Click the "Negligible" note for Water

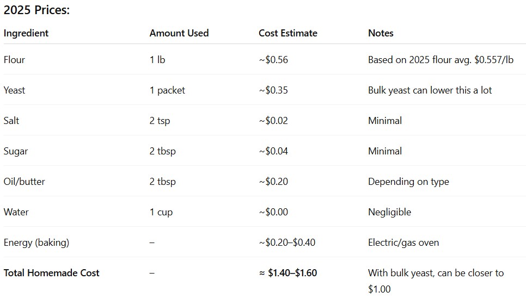(x=389, y=212)
